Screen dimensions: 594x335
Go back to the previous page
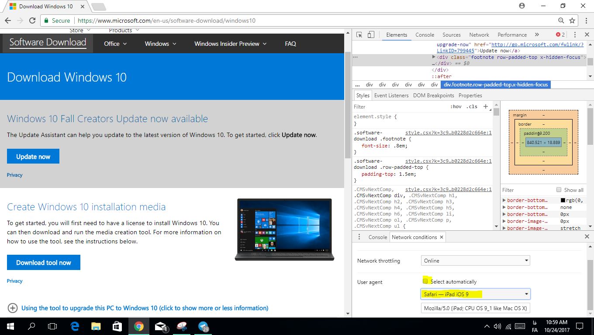8,21
